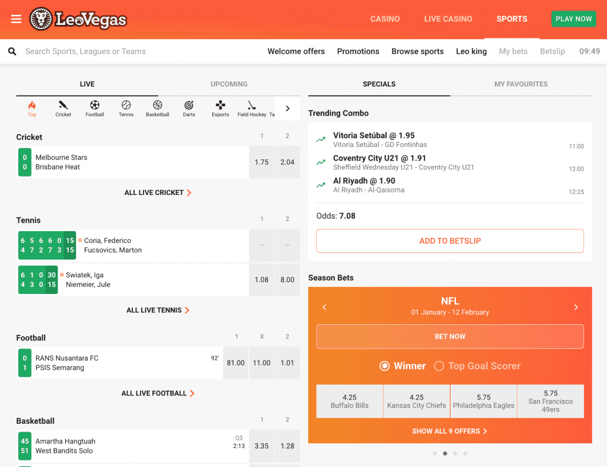Open the RANS Nusantara FC vs PSIS Semarang match

(120, 363)
